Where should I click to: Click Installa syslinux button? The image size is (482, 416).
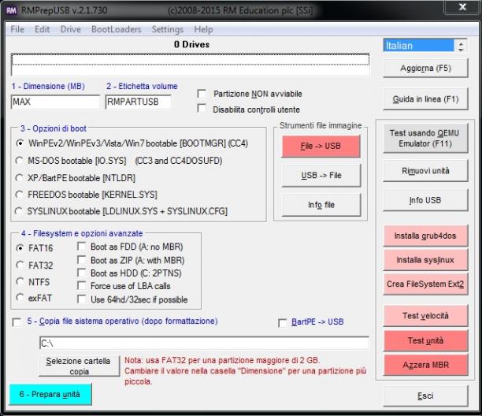[x=425, y=260]
